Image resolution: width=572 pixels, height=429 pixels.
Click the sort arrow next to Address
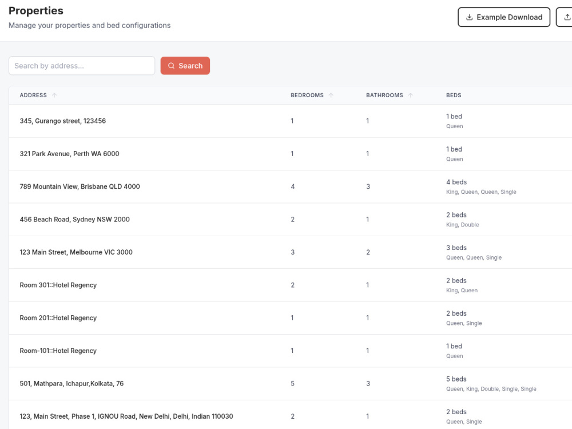[54, 95]
